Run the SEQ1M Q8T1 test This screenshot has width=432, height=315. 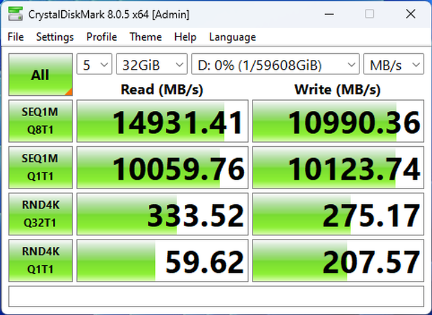(40, 122)
